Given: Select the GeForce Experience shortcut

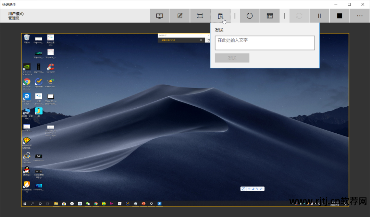Looking at the screenshot, I should coord(27,69).
